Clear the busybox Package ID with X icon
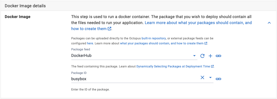The width and height of the screenshot is (277, 99). click(202, 77)
